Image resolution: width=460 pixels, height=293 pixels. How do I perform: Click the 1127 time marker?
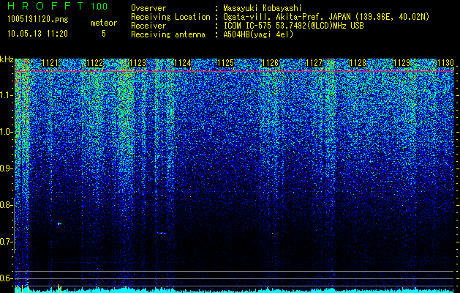(314, 63)
